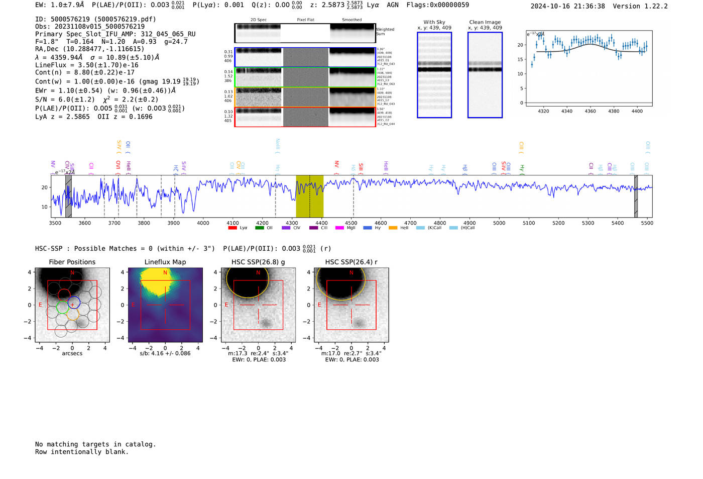Image resolution: width=703 pixels, height=479 pixels.
Task: Click the blue Hγ legend swatch
Action: pos(368,228)
